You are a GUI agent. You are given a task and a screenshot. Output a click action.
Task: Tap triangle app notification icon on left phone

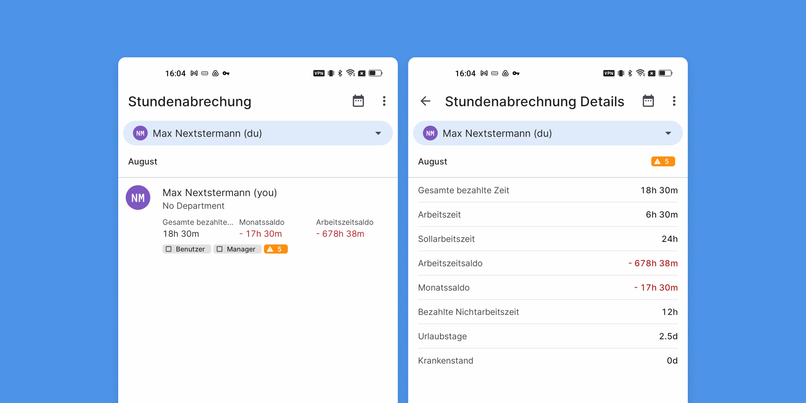pyautogui.click(x=215, y=73)
